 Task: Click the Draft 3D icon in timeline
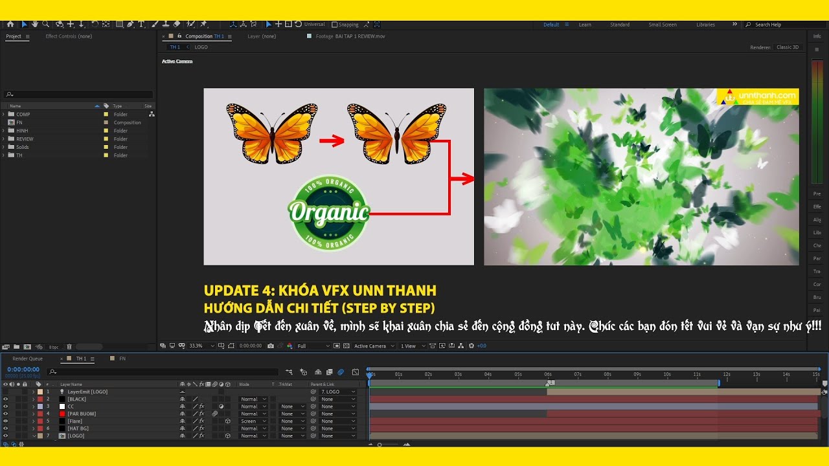(303, 372)
